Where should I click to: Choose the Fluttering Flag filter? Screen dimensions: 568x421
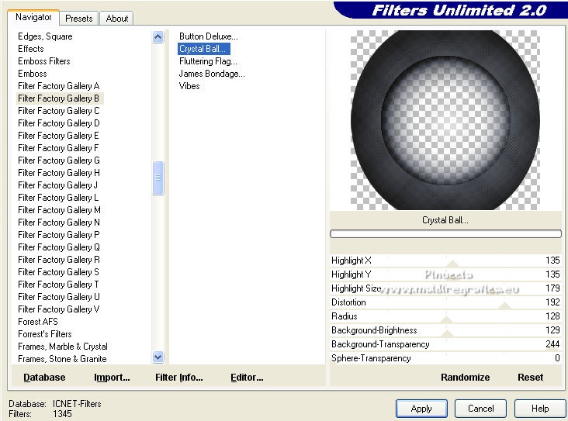coord(208,61)
